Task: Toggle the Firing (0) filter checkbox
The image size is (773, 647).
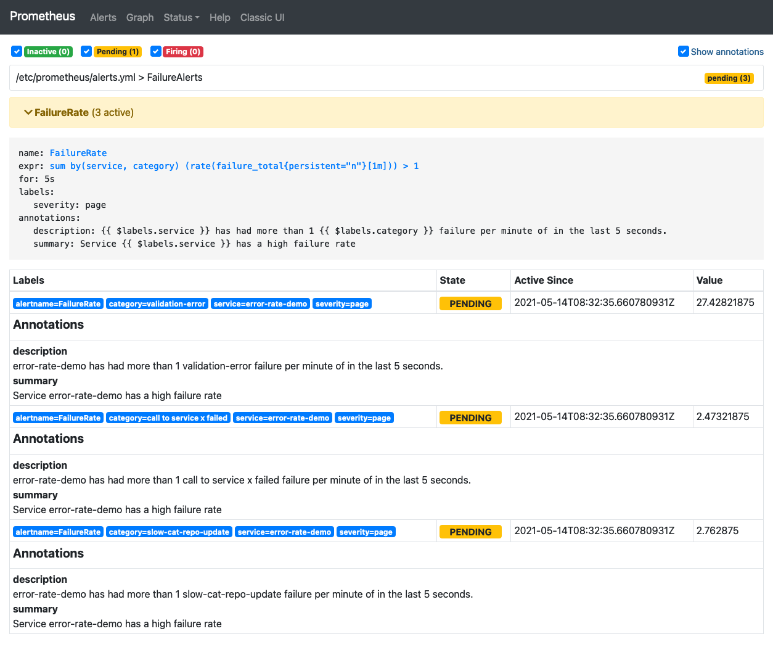Action: (x=156, y=51)
